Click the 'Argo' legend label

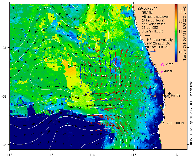pyautogui.click(x=170, y=64)
